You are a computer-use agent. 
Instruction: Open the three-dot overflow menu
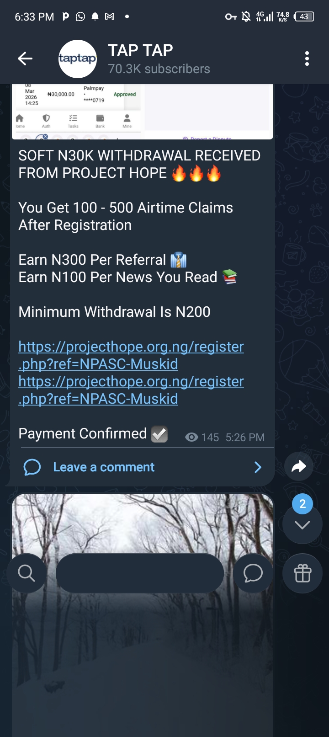(307, 59)
